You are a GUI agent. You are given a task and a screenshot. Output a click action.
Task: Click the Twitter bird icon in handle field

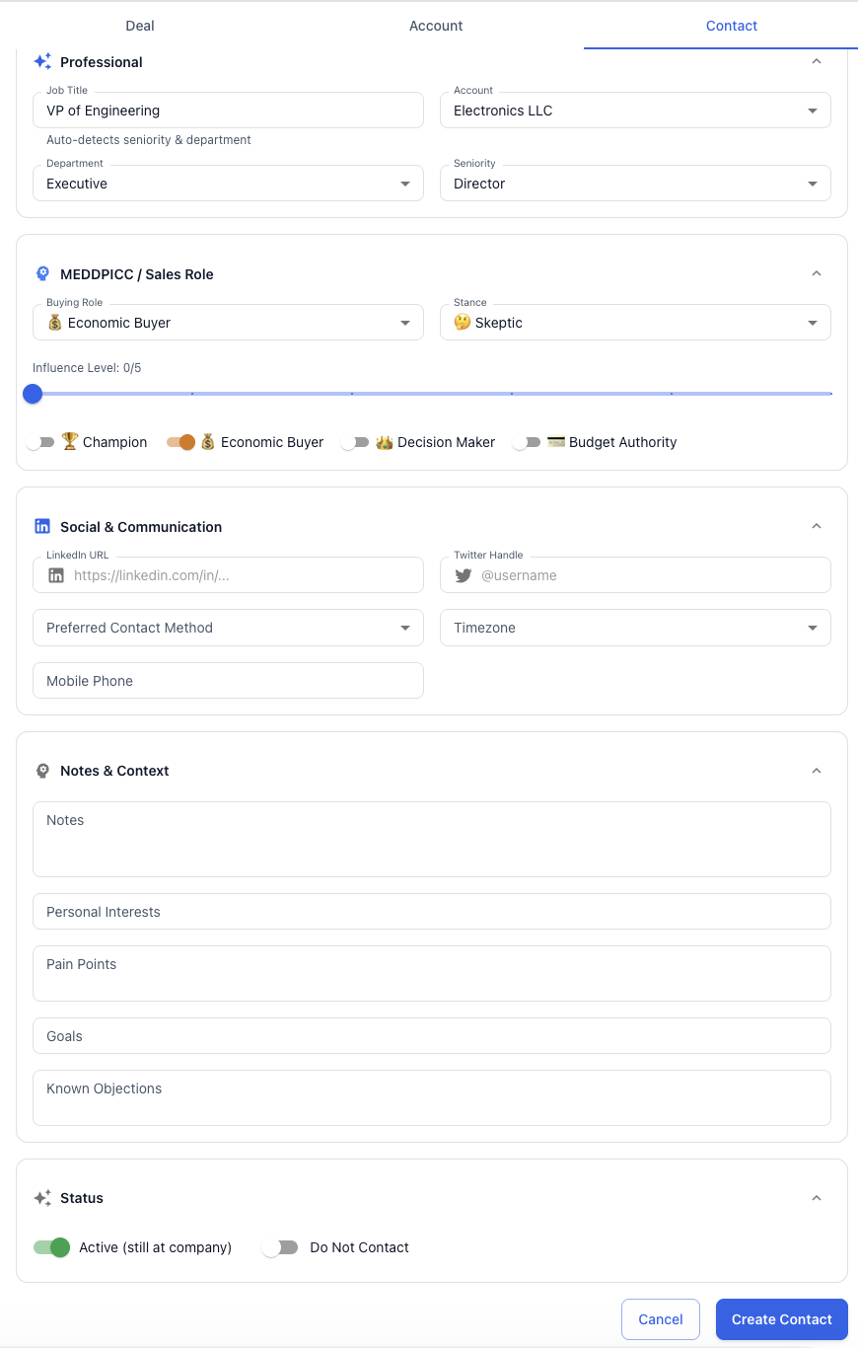pyautogui.click(x=464, y=575)
